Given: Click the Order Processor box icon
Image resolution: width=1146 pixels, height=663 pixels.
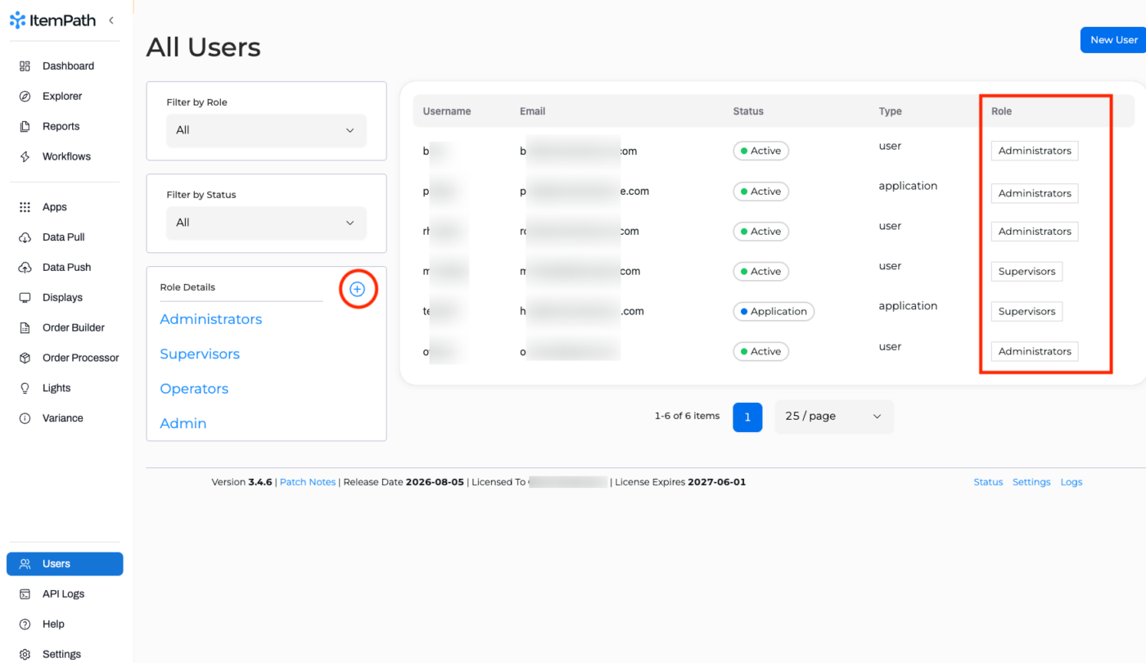Looking at the screenshot, I should 25,359.
